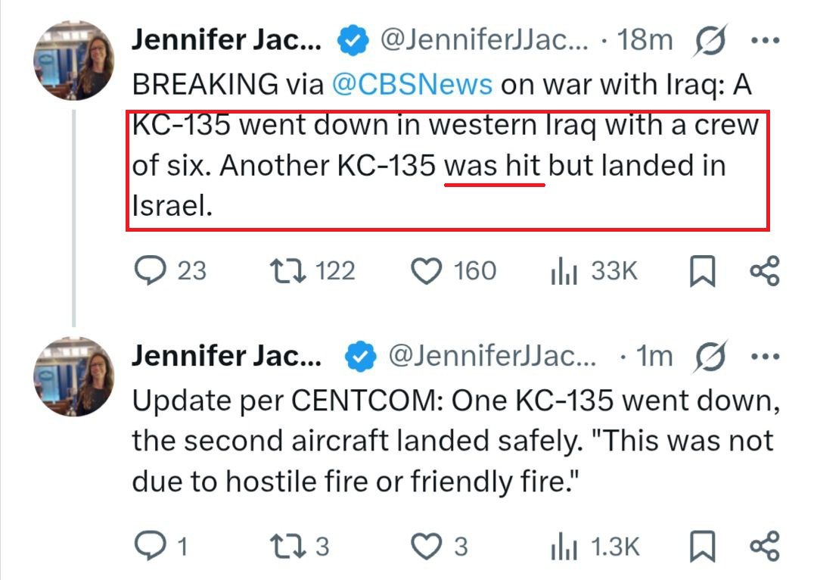
Task: Repost the tweet with 122 reposts
Action: [312, 271]
